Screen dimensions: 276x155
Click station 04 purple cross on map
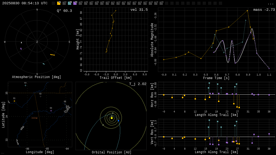[51, 111]
